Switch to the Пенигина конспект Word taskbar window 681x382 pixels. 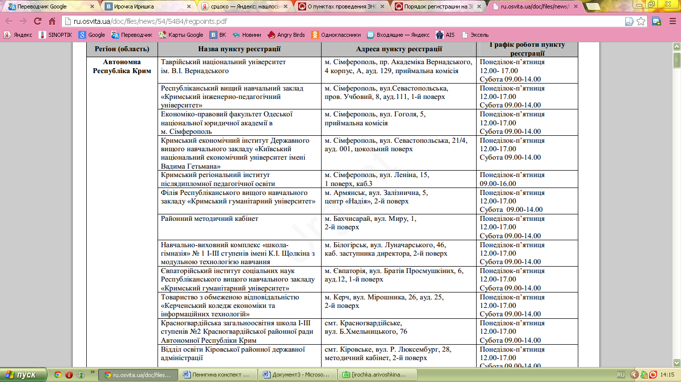click(218, 375)
